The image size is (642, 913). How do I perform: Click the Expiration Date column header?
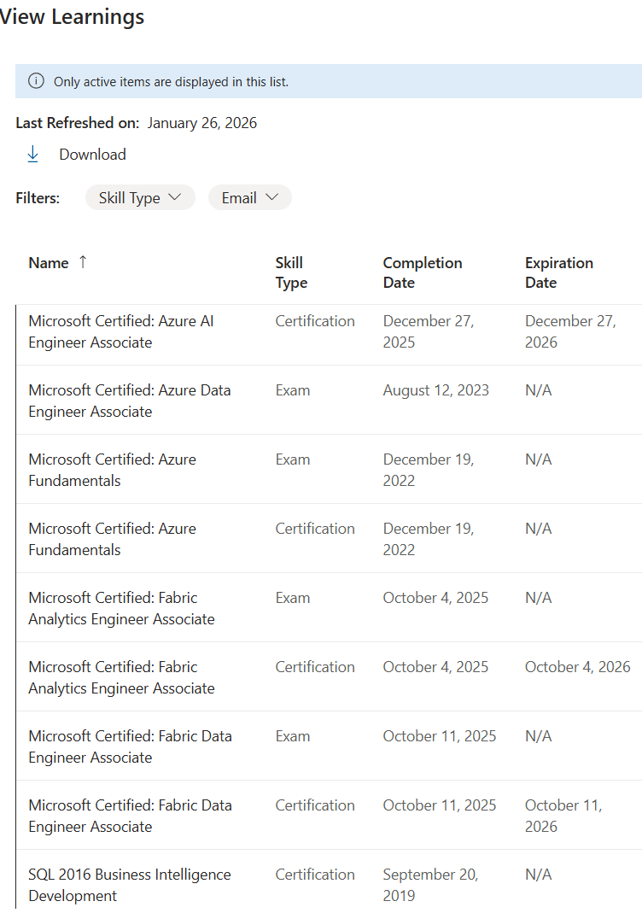point(559,272)
